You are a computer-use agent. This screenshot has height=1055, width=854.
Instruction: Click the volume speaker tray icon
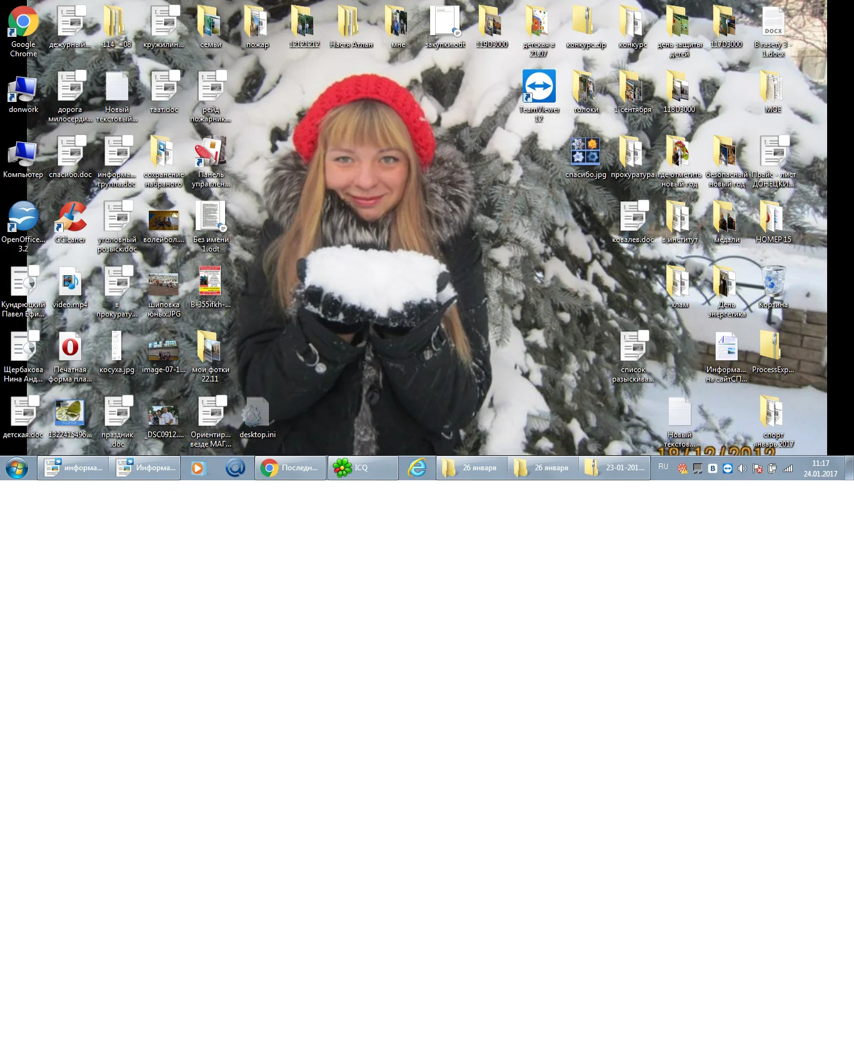pyautogui.click(x=743, y=468)
